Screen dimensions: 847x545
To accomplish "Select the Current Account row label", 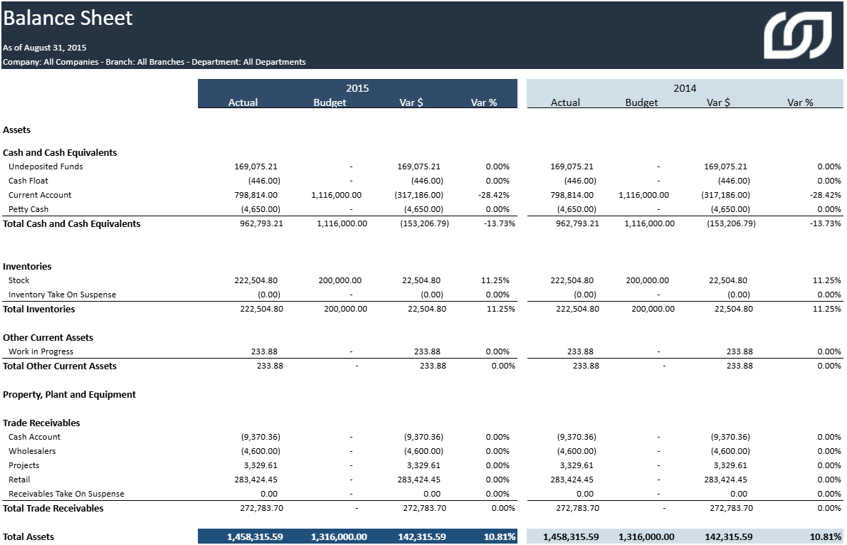I will (40, 195).
